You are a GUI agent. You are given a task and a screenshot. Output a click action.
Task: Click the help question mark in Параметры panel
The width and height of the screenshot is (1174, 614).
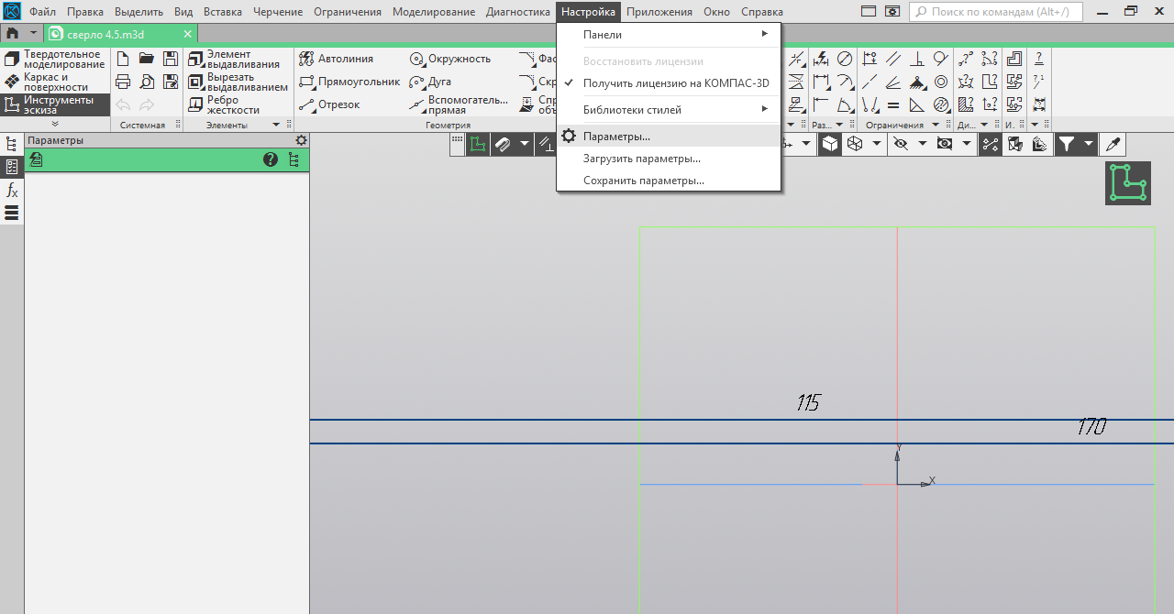(x=271, y=159)
